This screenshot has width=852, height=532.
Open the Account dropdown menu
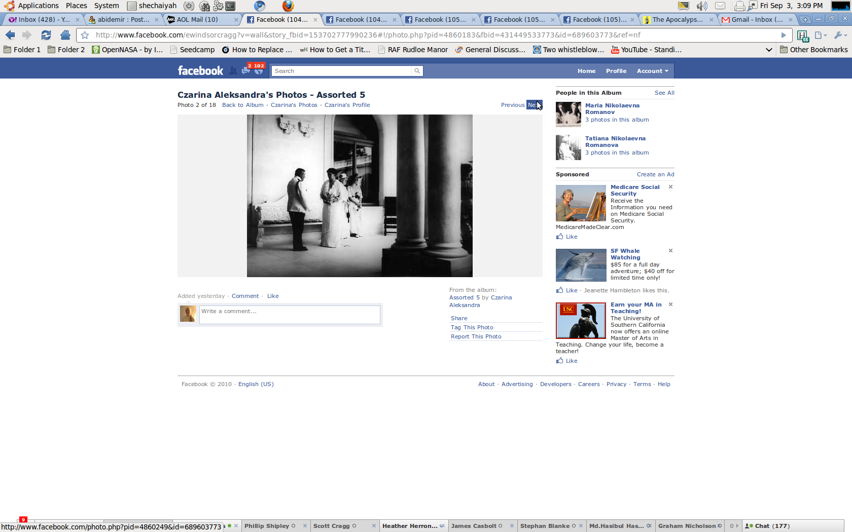(652, 71)
